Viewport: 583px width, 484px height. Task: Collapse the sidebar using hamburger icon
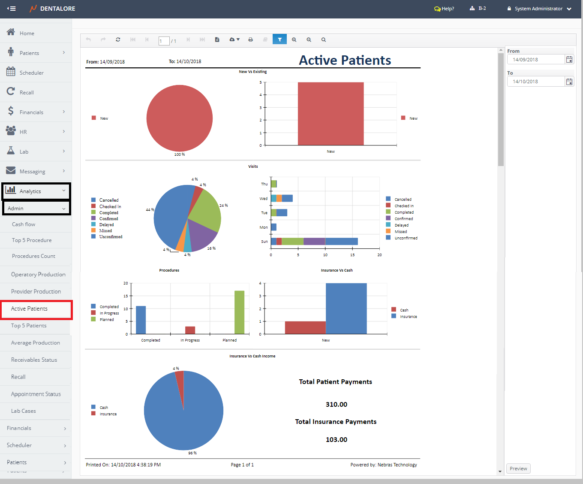pyautogui.click(x=12, y=9)
